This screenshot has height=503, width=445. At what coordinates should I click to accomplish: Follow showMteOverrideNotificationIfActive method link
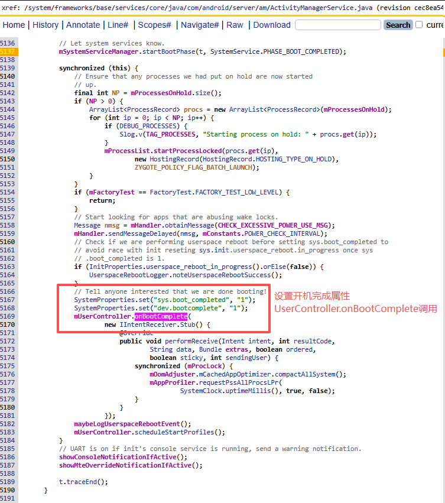click(125, 466)
